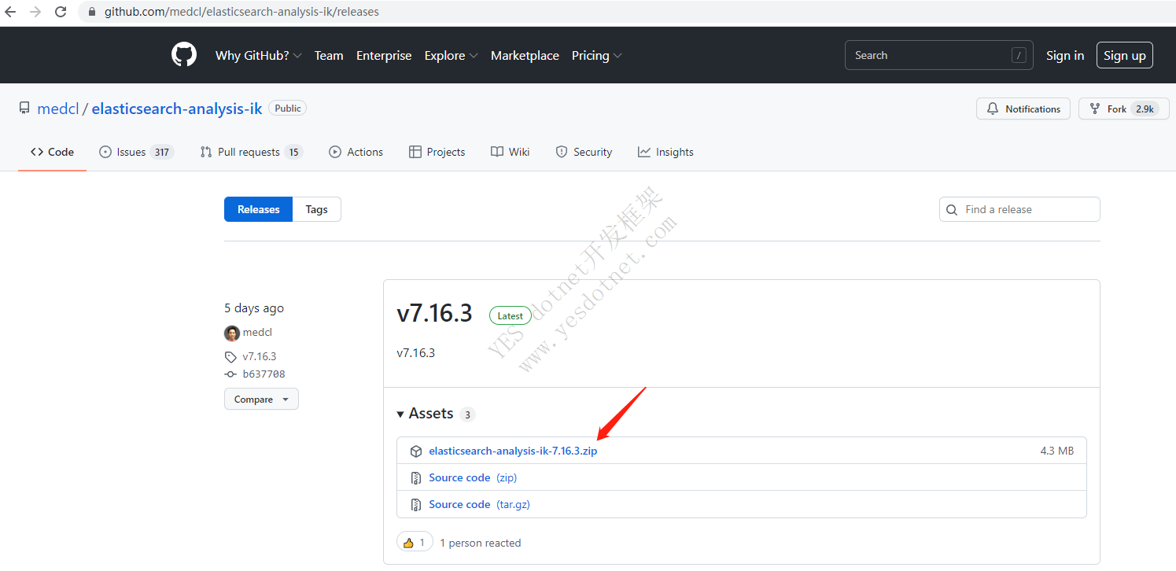Click the thumbs up reaction button

[x=415, y=543]
